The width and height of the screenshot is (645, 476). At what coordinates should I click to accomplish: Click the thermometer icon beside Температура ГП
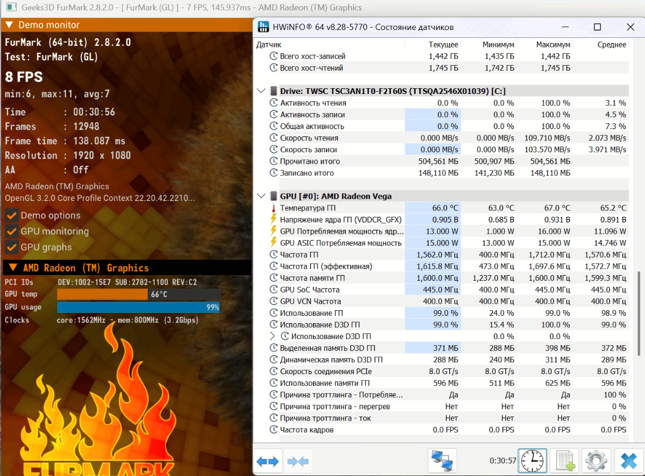tap(273, 208)
